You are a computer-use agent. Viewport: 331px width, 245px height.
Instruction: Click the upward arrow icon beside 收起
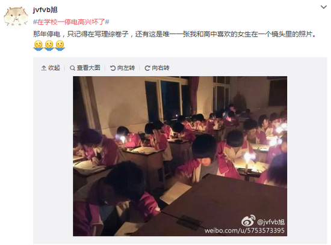[44, 68]
